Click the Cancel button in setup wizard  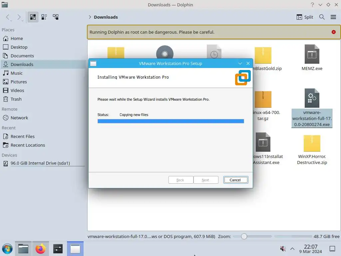coord(236,180)
